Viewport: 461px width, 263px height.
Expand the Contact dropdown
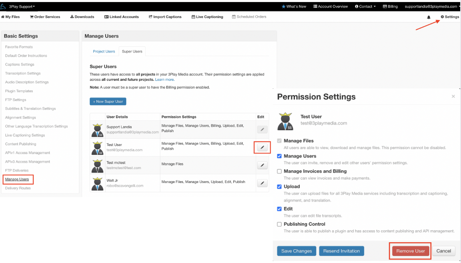point(365,6)
